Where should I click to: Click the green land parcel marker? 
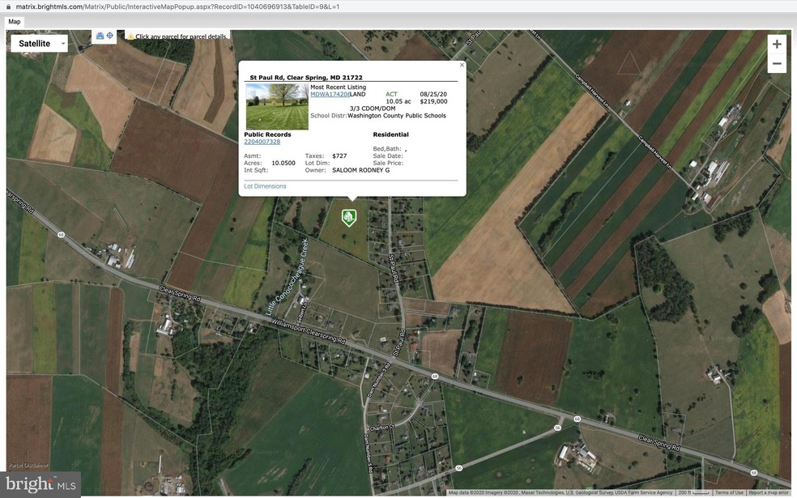click(348, 217)
